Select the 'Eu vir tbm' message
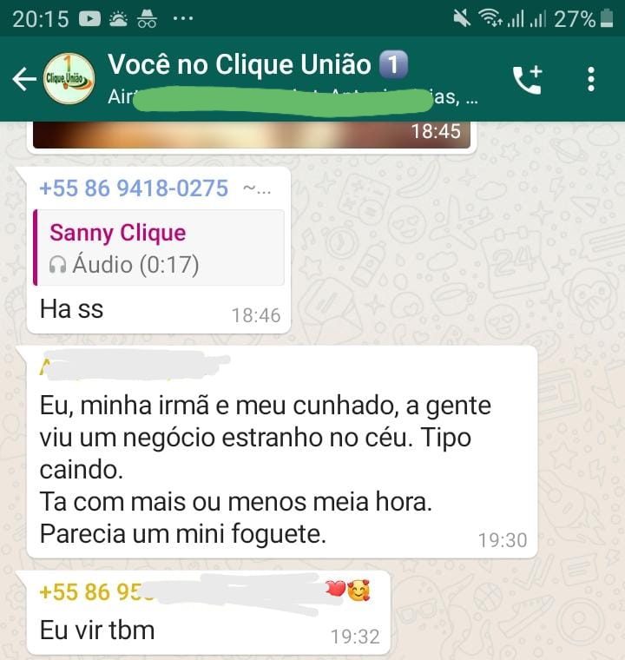 coord(208,612)
